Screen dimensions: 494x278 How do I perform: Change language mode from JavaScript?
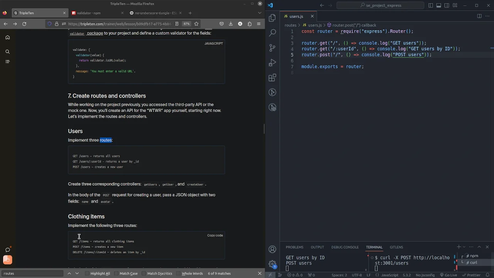point(390,275)
